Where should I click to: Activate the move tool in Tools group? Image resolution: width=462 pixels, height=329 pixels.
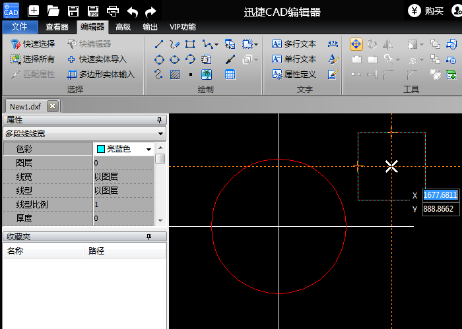pyautogui.click(x=356, y=44)
